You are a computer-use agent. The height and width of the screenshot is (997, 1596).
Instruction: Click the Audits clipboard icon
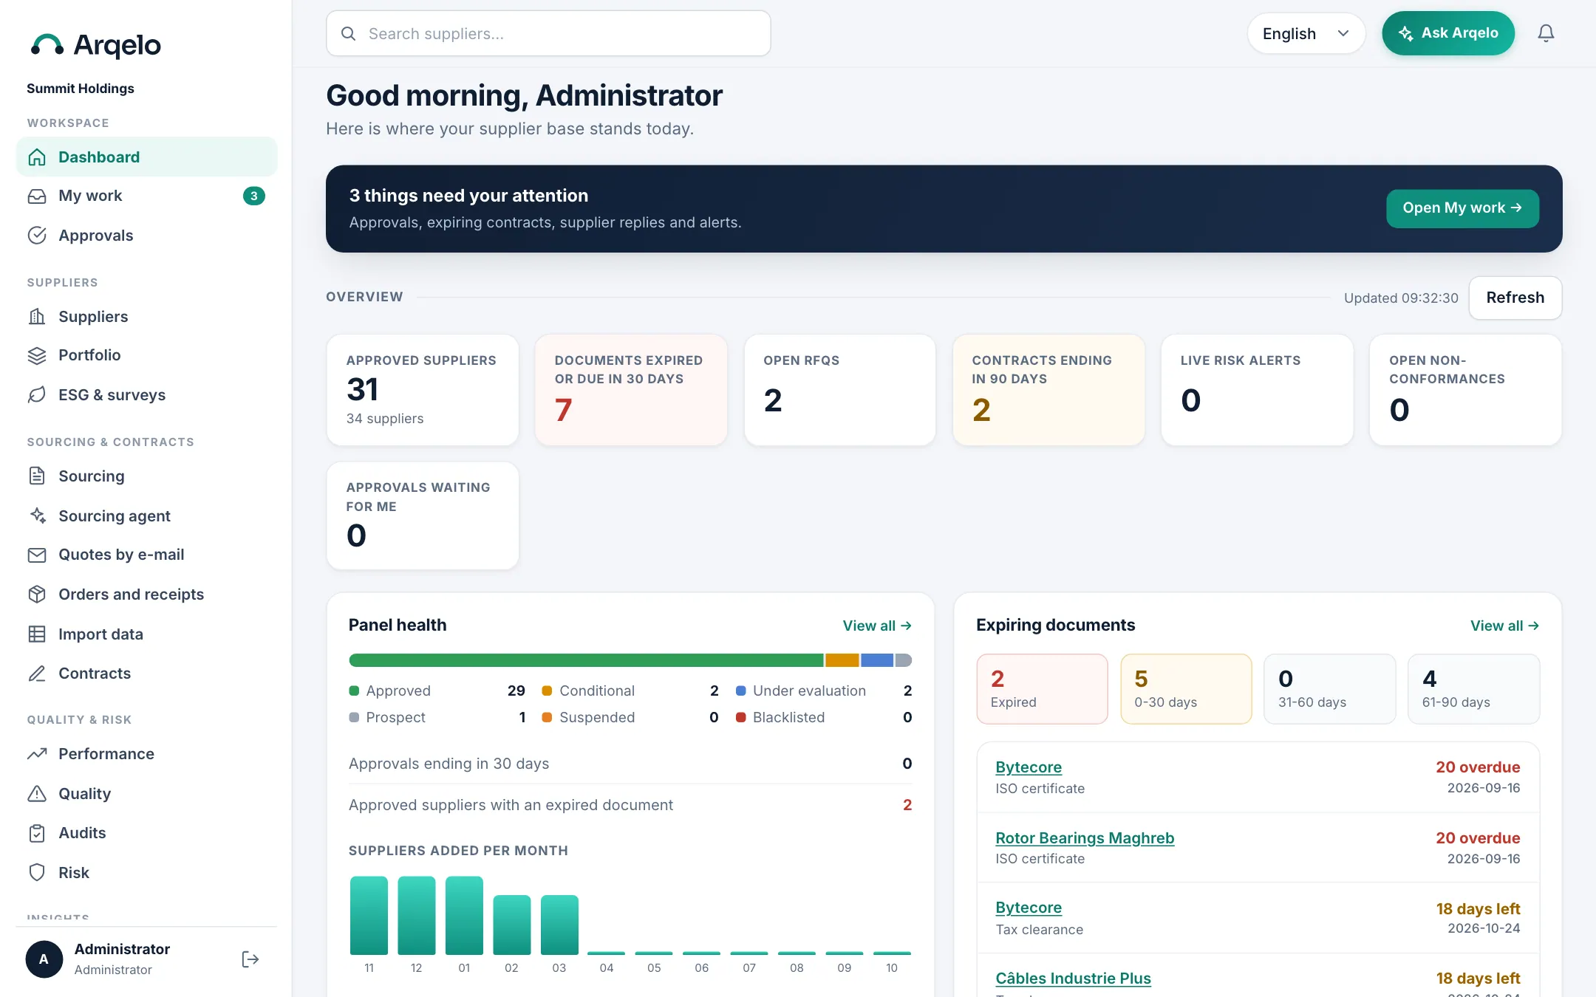click(x=37, y=833)
